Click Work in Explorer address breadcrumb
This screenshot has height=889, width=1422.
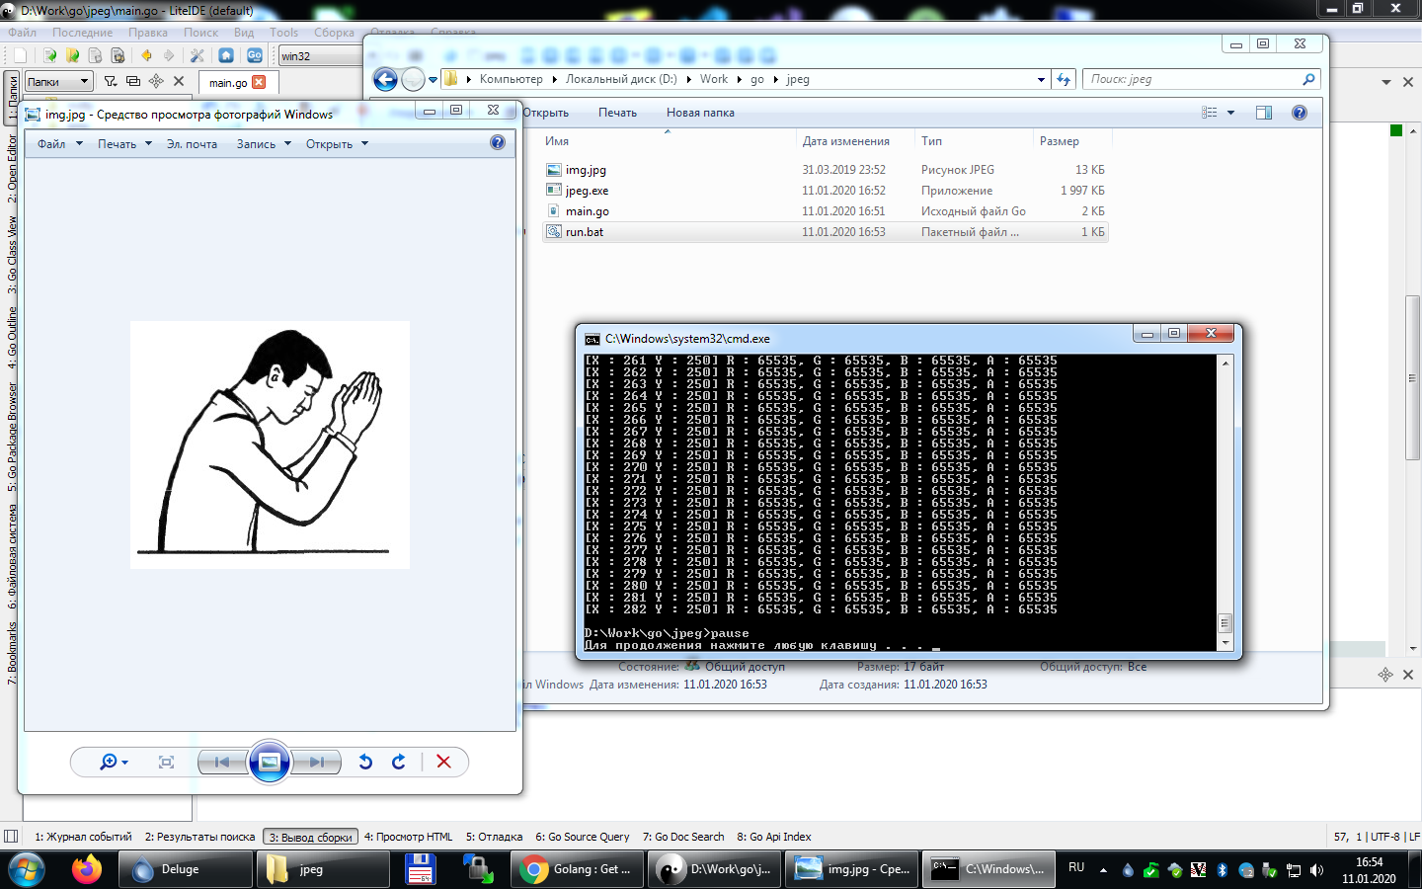(x=714, y=79)
